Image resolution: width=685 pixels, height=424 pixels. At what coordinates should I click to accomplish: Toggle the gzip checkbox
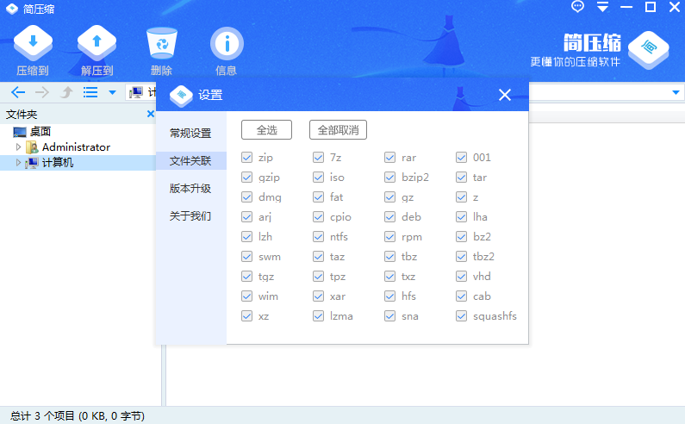pyautogui.click(x=246, y=177)
